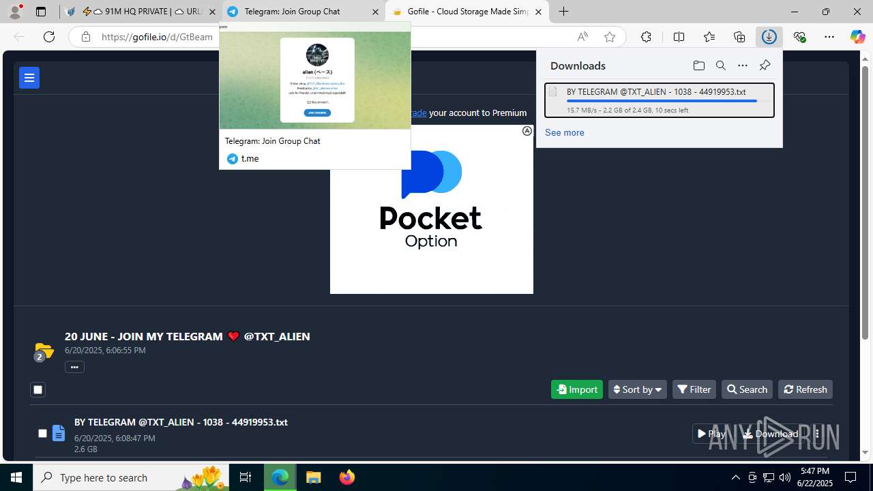Close the Telegram tab
The image size is (873, 491).
point(375,12)
